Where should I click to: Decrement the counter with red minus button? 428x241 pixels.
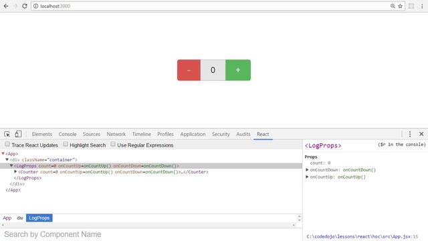[189, 70]
